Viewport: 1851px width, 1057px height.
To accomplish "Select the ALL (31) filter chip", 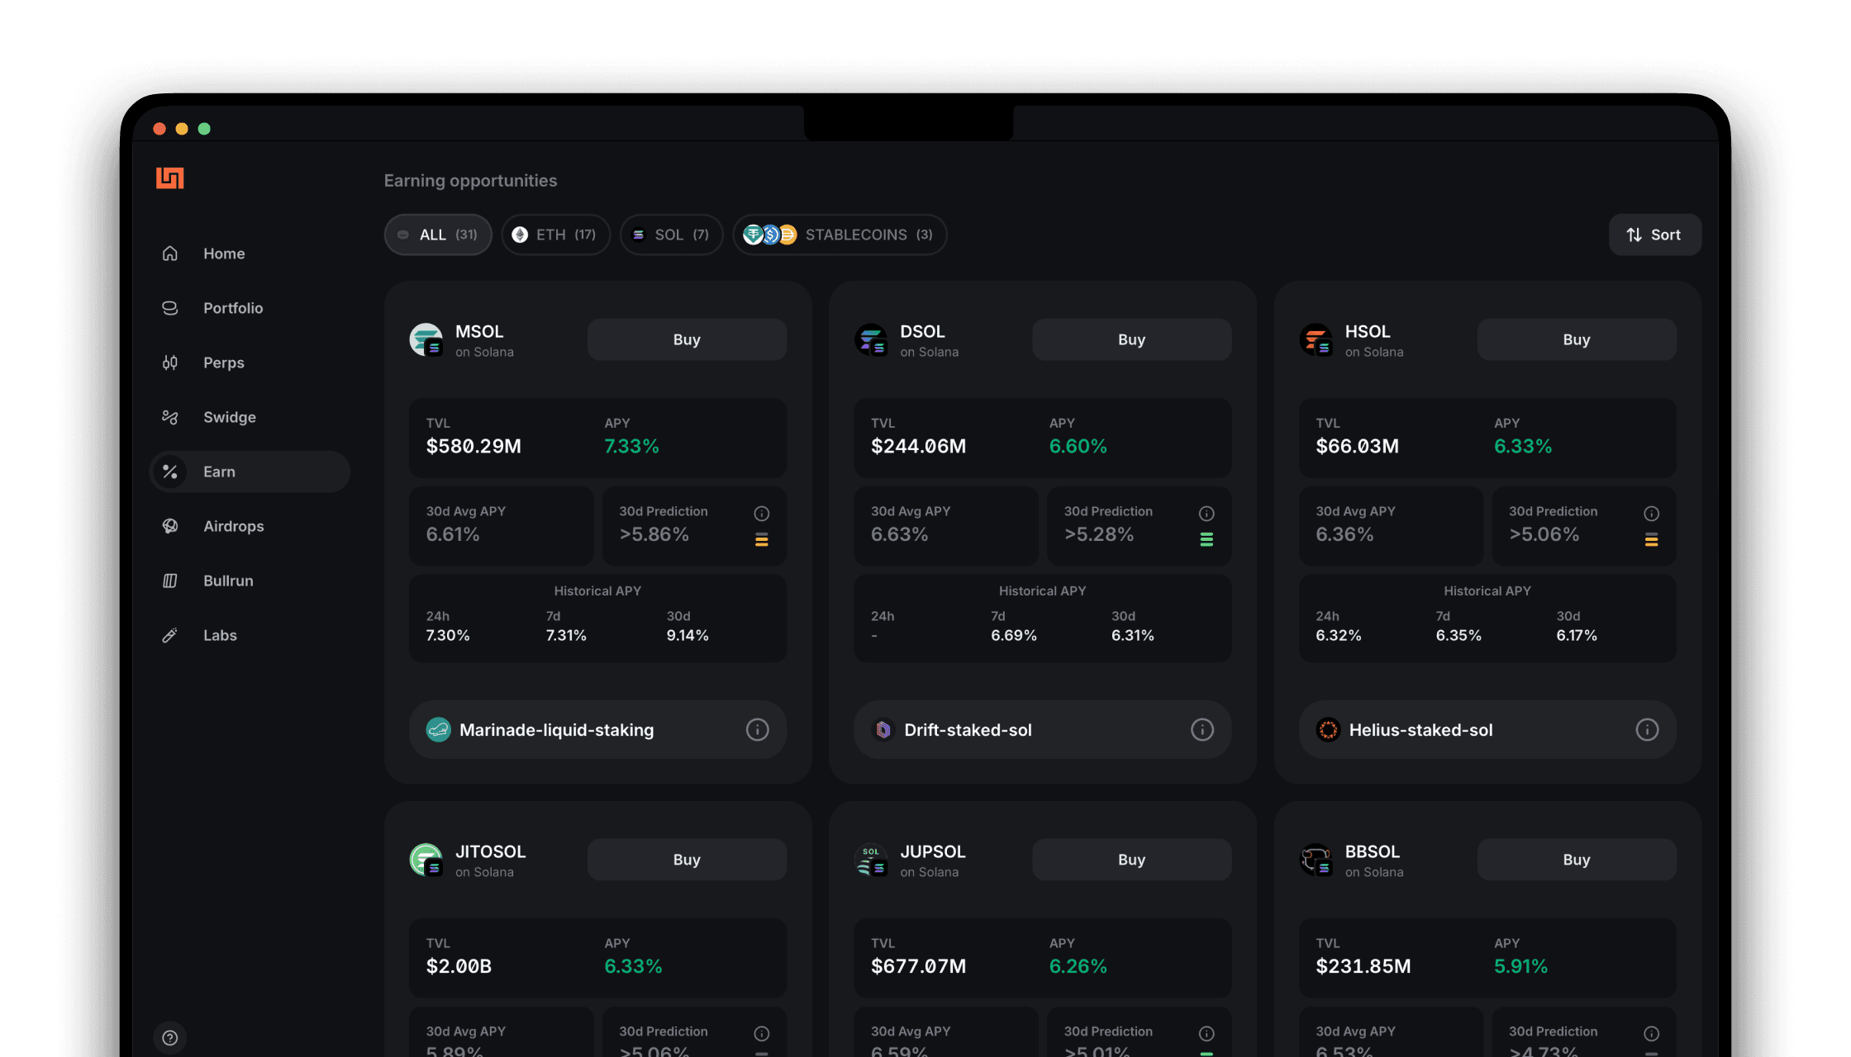I will point(438,235).
